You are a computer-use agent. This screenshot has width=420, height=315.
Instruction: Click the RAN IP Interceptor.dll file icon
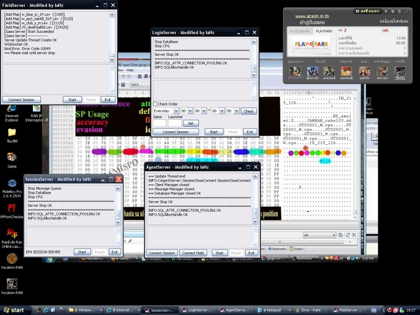tap(37, 108)
